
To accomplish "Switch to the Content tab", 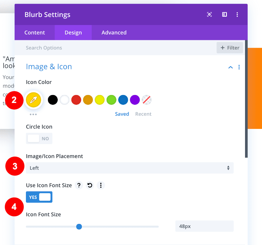I will (35, 33).
